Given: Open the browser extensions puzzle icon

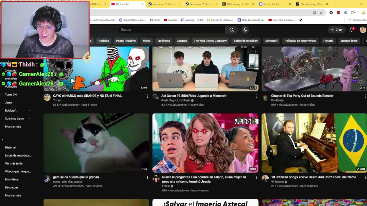Looking at the screenshot, I should (353, 13).
